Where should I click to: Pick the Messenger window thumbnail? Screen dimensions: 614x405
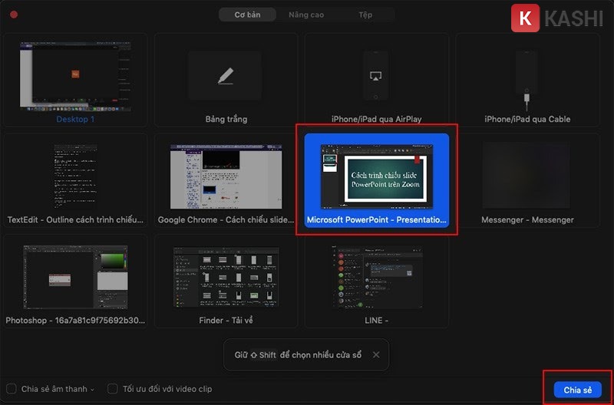(527, 176)
